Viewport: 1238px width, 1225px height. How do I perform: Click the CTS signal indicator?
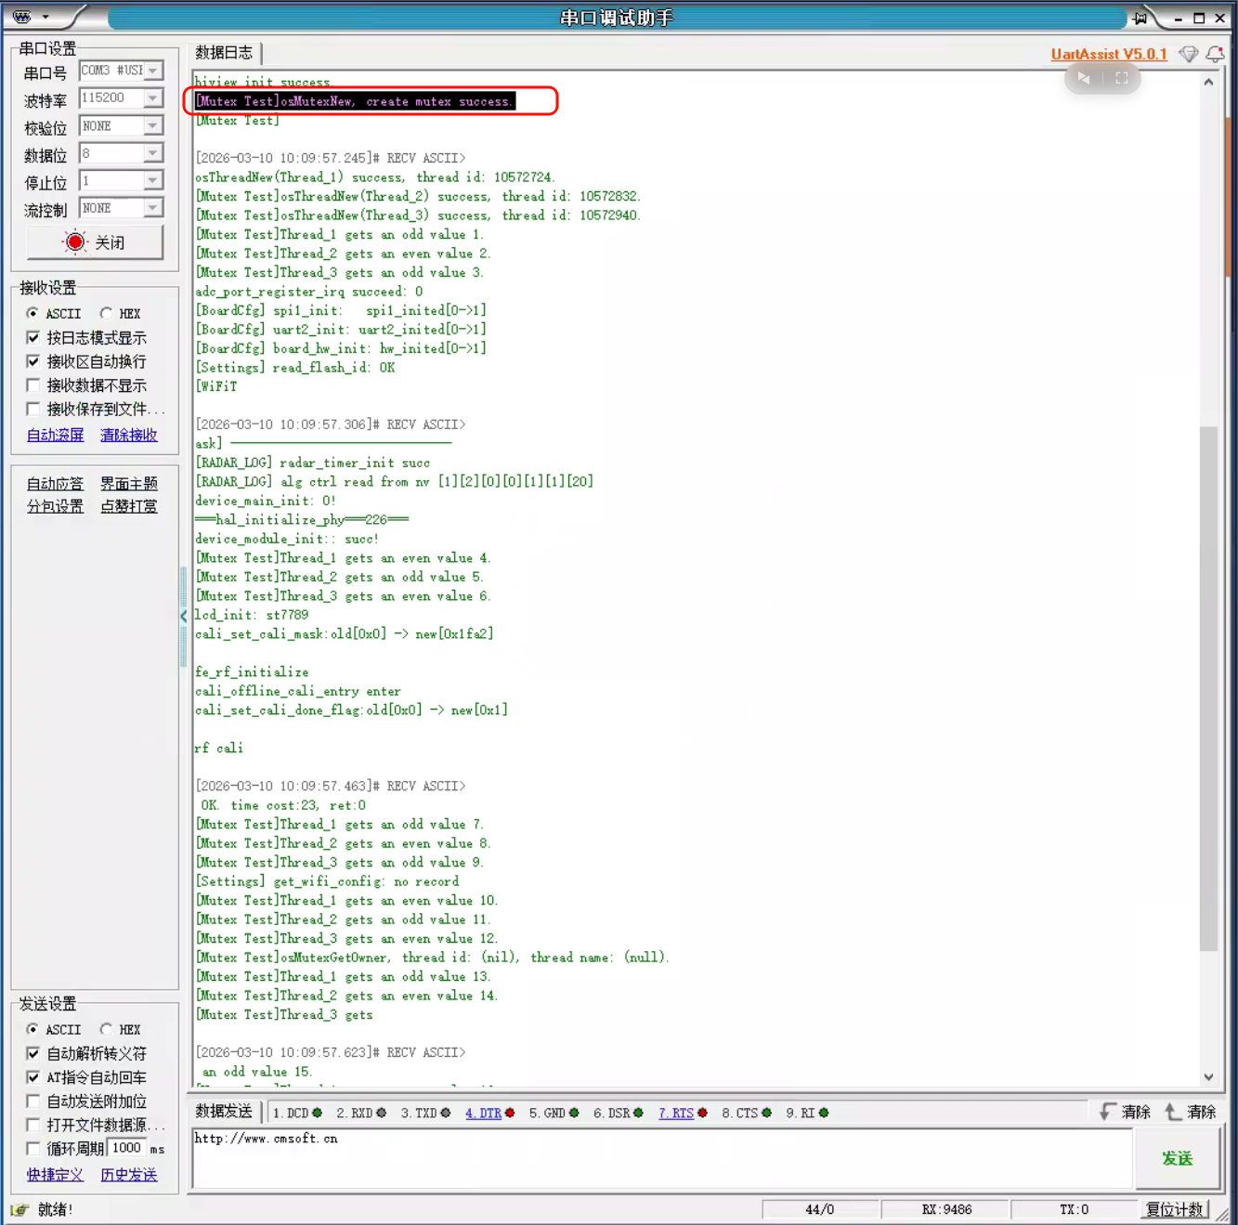766,1113
